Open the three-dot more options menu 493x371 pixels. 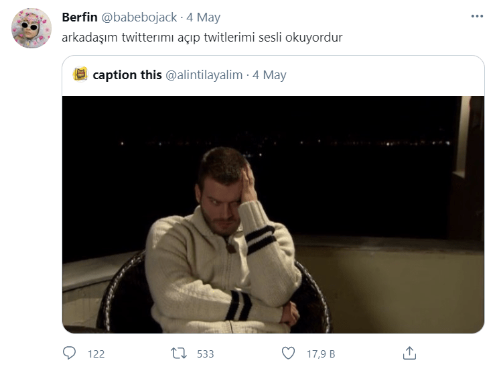coord(477,16)
